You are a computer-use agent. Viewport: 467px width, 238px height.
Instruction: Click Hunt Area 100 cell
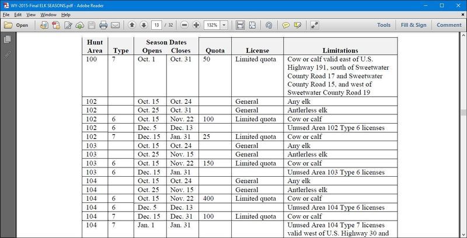coord(92,59)
